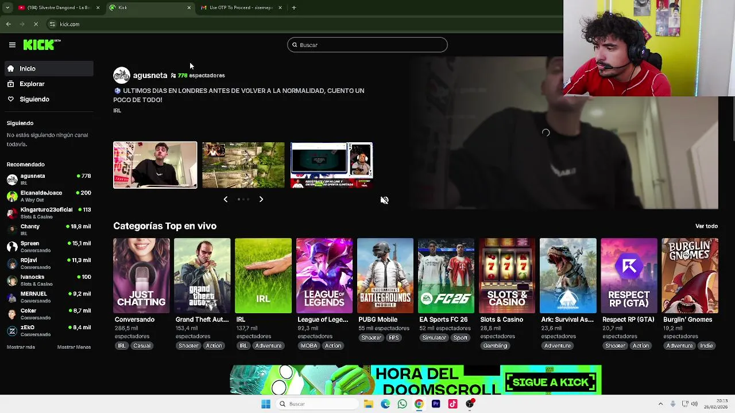Open Siguiendo in sidebar
Viewport: 735px width, 413px height.
(49, 99)
